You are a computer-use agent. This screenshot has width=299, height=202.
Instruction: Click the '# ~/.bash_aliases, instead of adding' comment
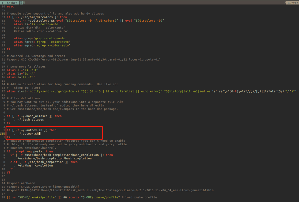[x=56, y=105]
